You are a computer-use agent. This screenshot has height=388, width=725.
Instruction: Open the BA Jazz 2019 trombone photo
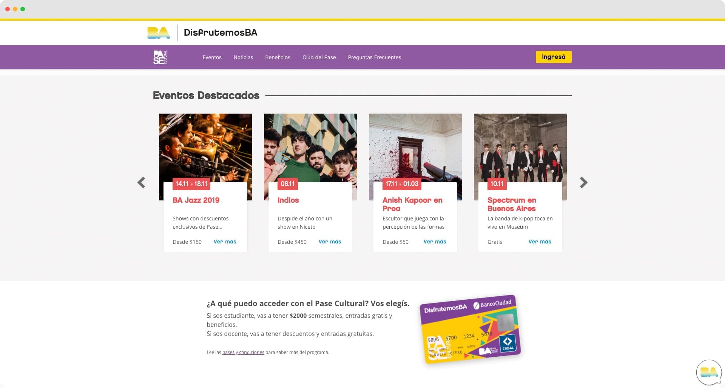pos(205,147)
